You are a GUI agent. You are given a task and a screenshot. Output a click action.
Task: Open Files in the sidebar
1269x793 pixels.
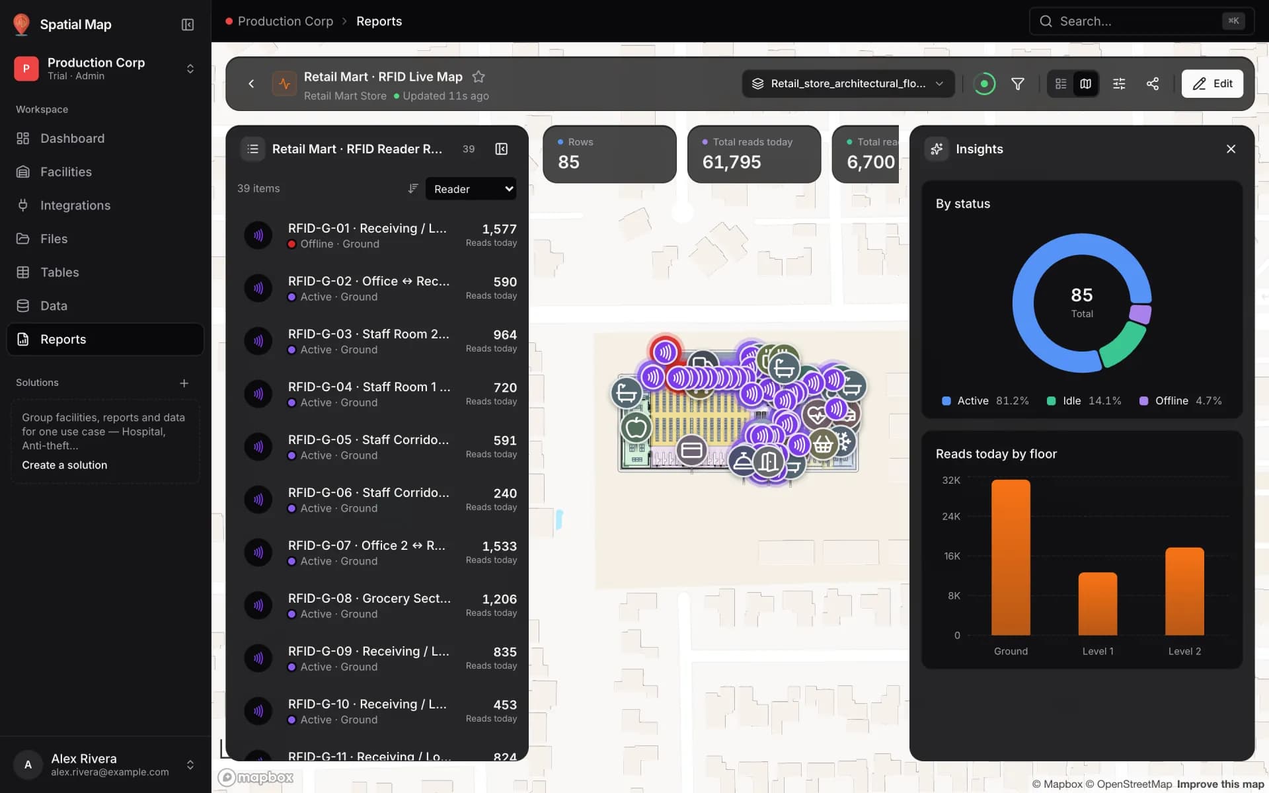click(106, 239)
